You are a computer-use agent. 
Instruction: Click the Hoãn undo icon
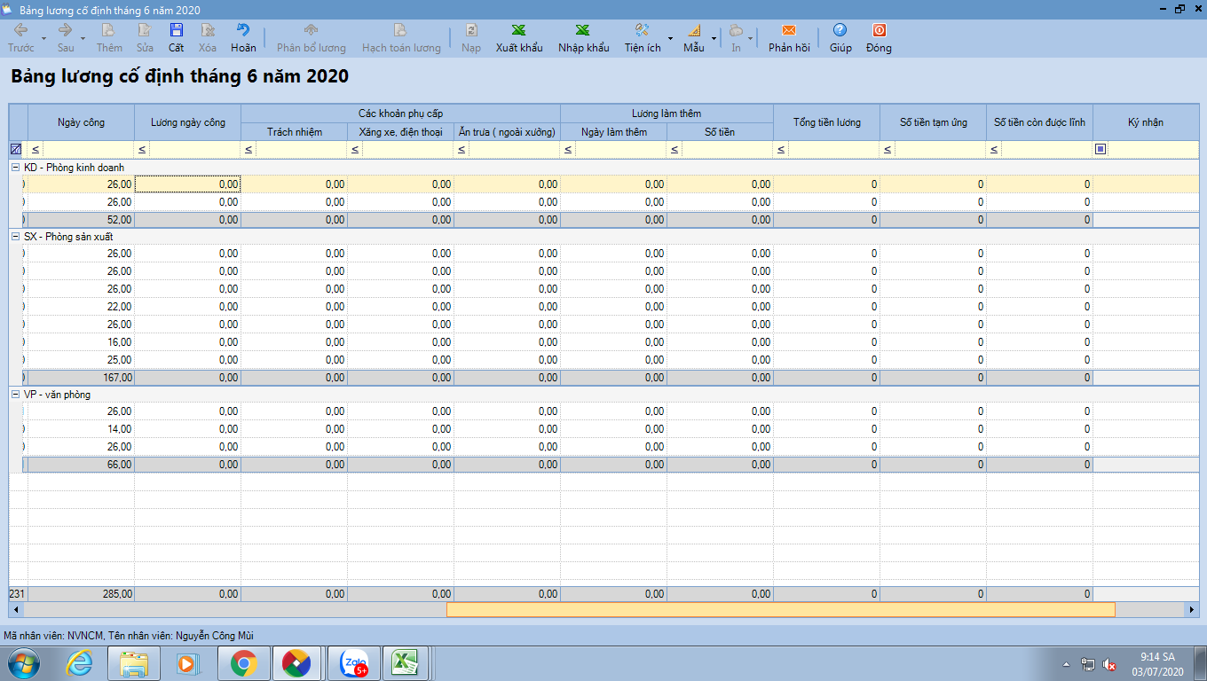point(243,31)
